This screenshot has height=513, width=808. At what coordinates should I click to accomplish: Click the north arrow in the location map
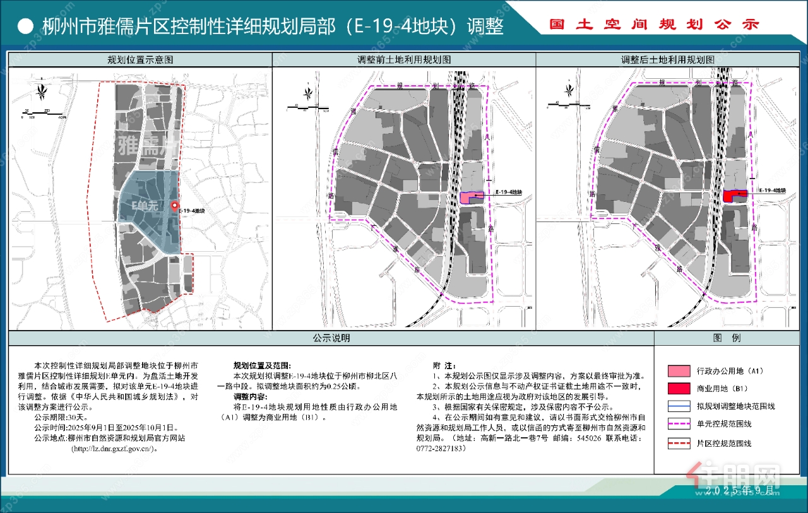click(41, 92)
